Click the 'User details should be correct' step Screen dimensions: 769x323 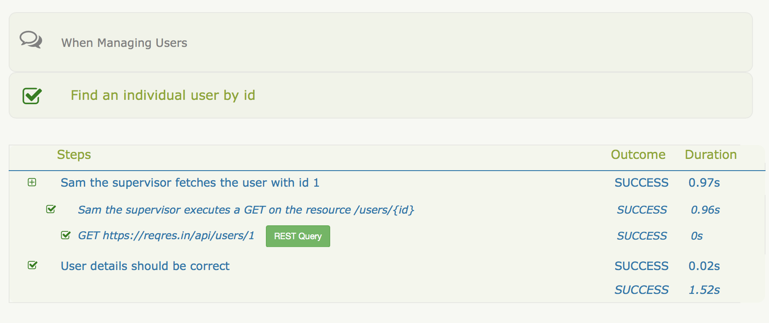coord(145,266)
